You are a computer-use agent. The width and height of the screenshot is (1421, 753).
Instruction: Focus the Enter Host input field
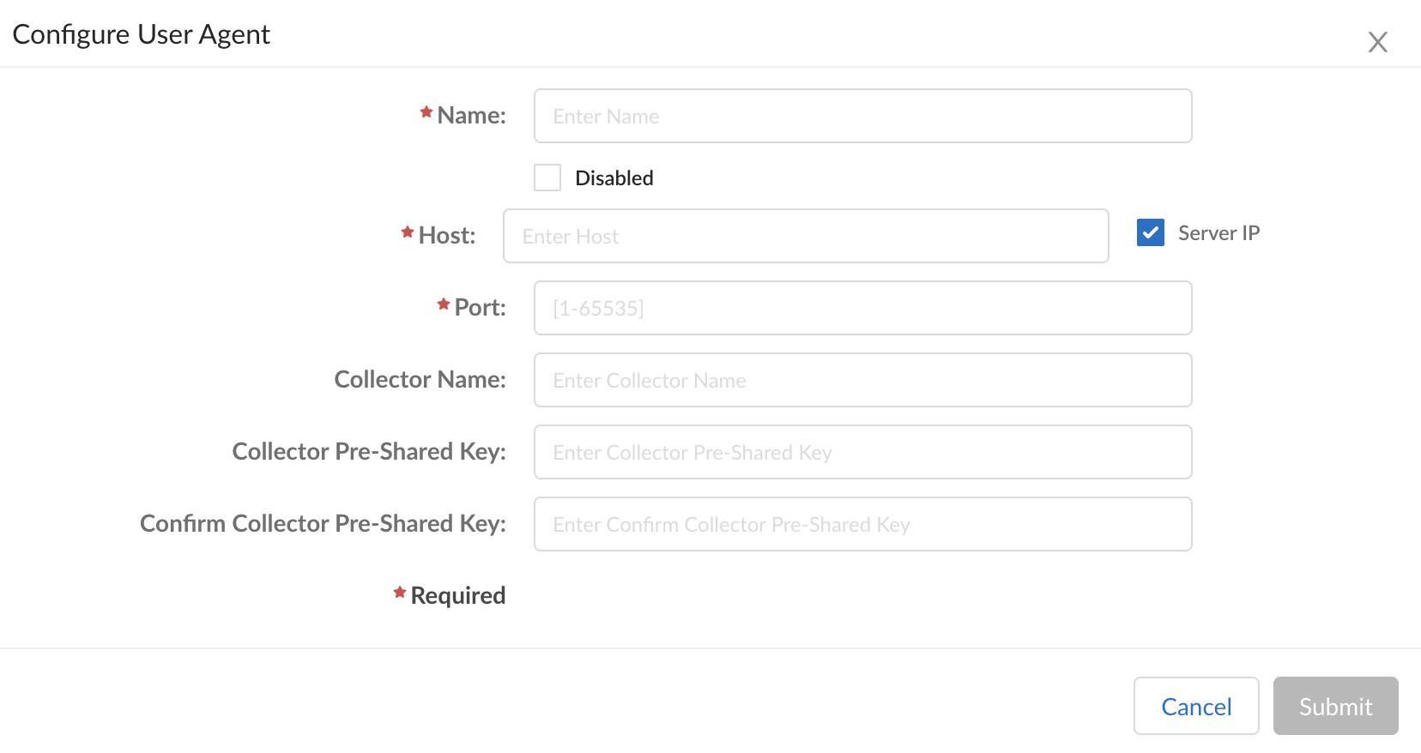coord(805,236)
